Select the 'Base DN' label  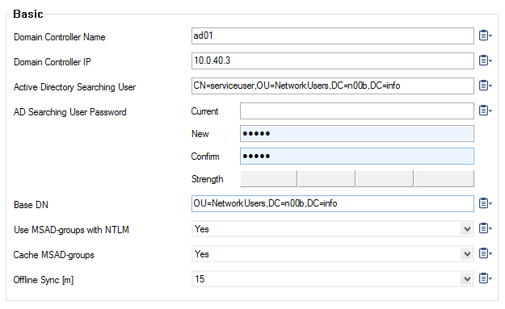tap(31, 205)
